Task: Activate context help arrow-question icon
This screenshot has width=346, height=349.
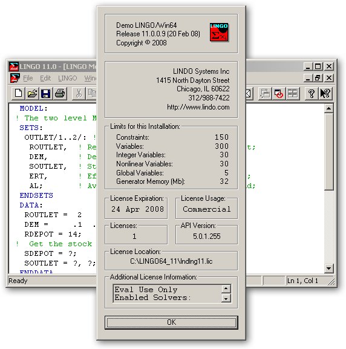Action: (325, 93)
